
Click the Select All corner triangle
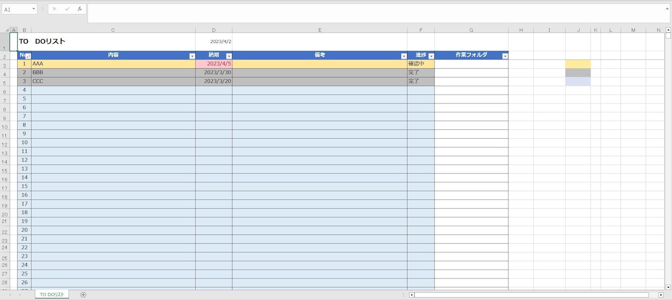pos(7,30)
